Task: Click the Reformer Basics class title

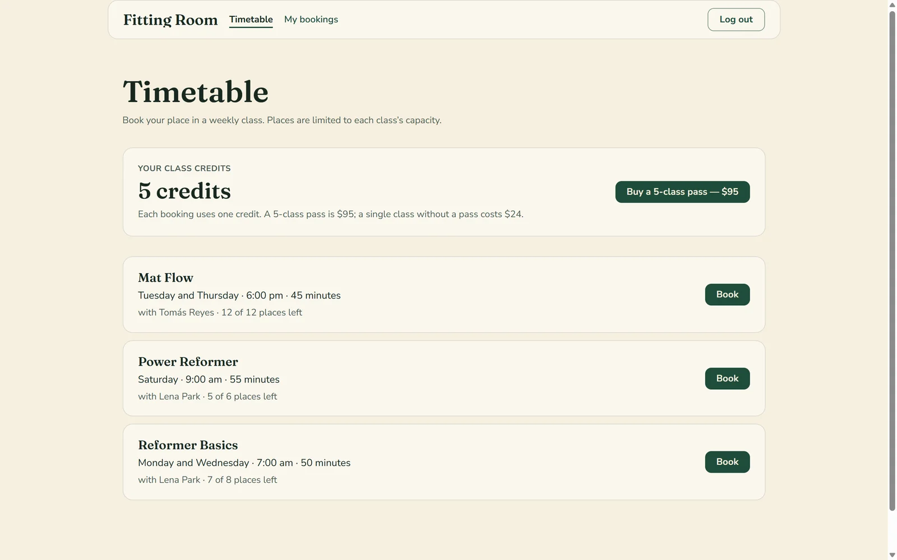Action: pos(188,445)
